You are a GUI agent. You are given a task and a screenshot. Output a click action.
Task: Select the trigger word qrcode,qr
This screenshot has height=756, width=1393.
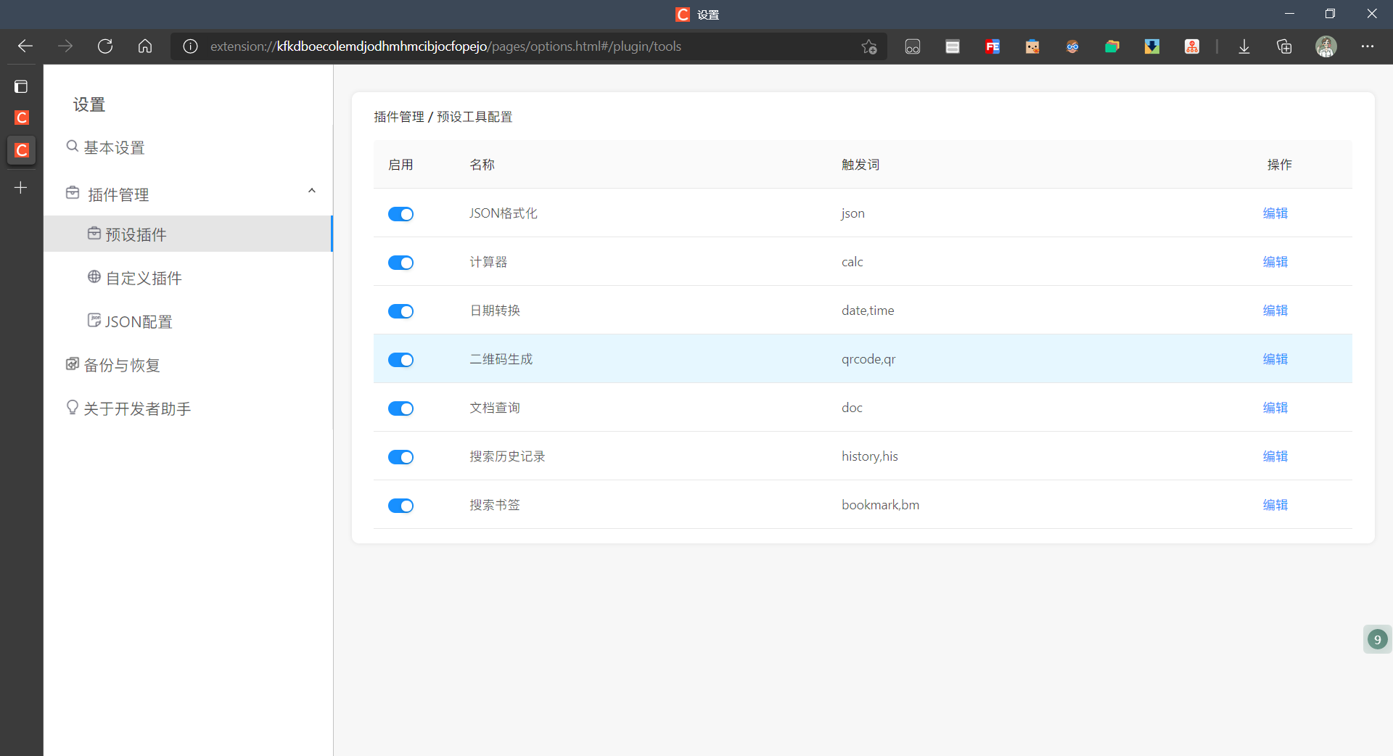868,359
